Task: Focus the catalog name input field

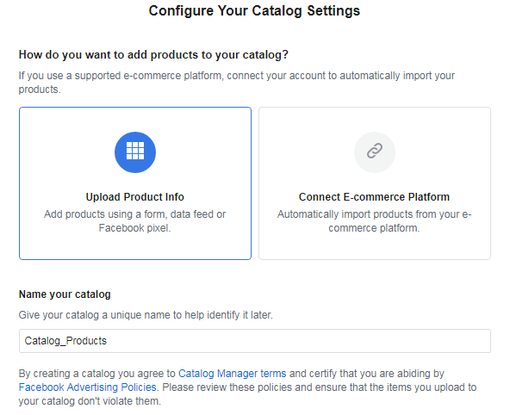Action: coord(255,341)
